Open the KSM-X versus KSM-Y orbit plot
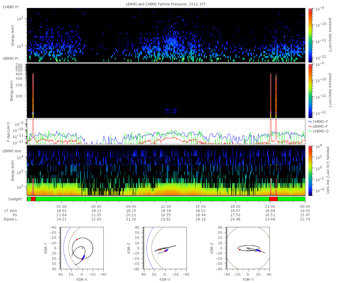 click(82, 248)
